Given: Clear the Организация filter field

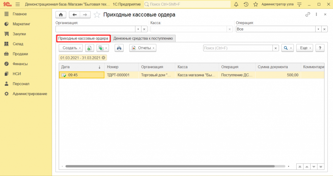Looking at the screenshot, I should tap(144, 29).
